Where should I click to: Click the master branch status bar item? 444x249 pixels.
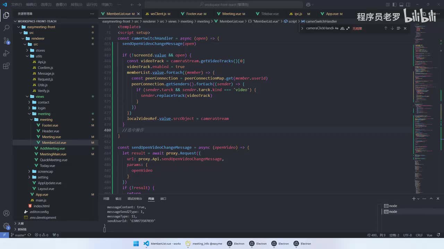pos(18,235)
